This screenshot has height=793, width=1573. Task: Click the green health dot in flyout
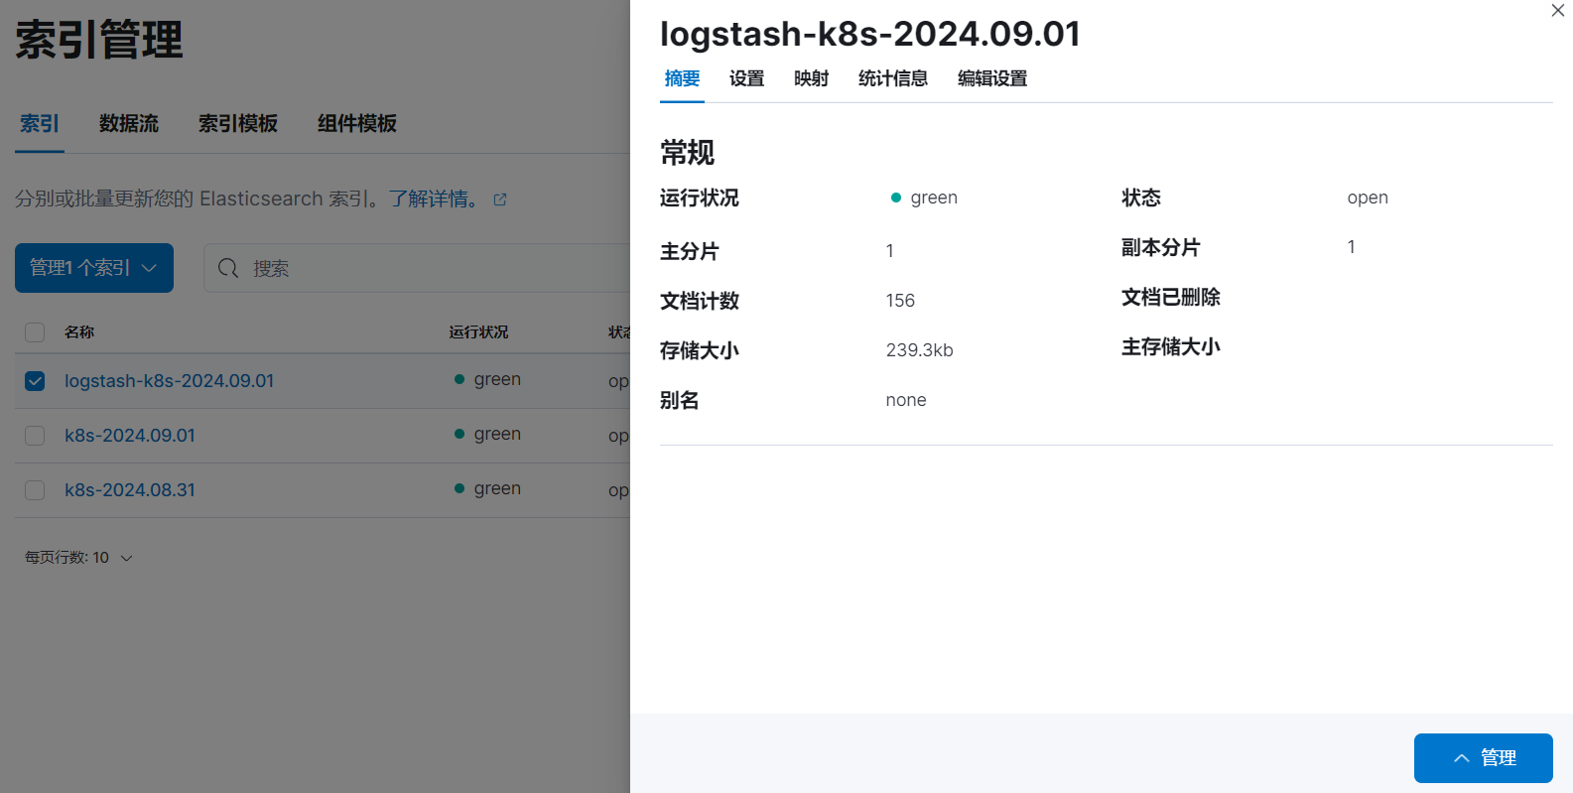(x=895, y=198)
